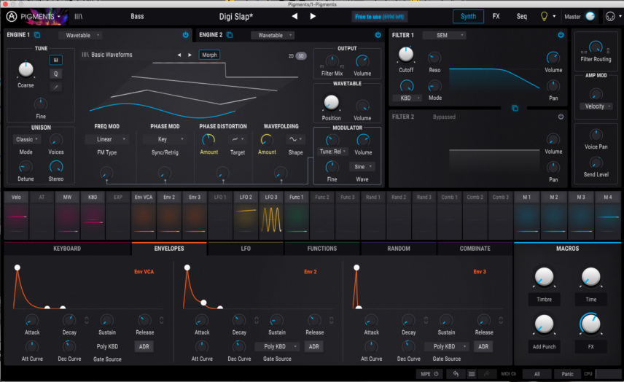Open the Key Sync/Retrig dropdown
The width and height of the screenshot is (624, 382).
click(164, 139)
